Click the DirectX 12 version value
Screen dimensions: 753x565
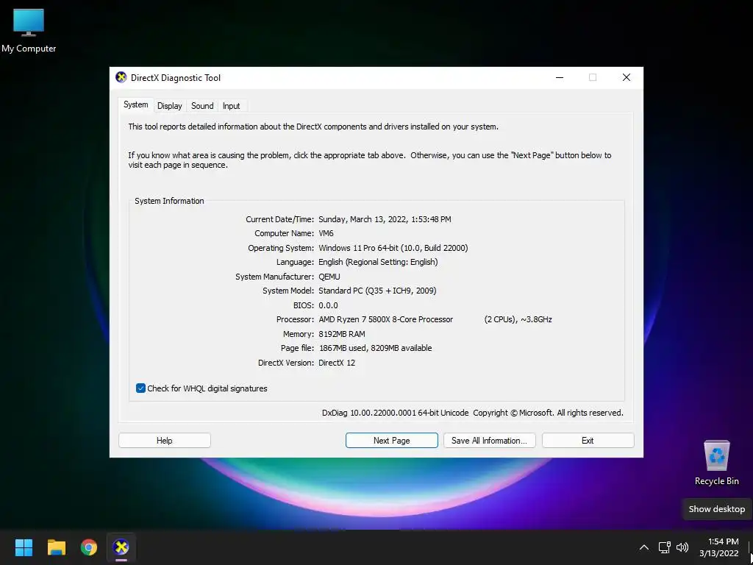337,363
